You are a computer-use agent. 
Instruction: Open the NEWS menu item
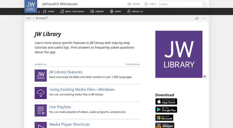click(x=118, y=11)
